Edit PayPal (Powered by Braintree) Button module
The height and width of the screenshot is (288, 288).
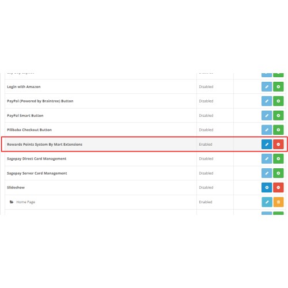click(267, 101)
